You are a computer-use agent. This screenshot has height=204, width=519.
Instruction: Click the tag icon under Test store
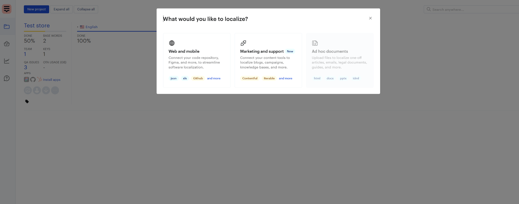[x=27, y=102]
